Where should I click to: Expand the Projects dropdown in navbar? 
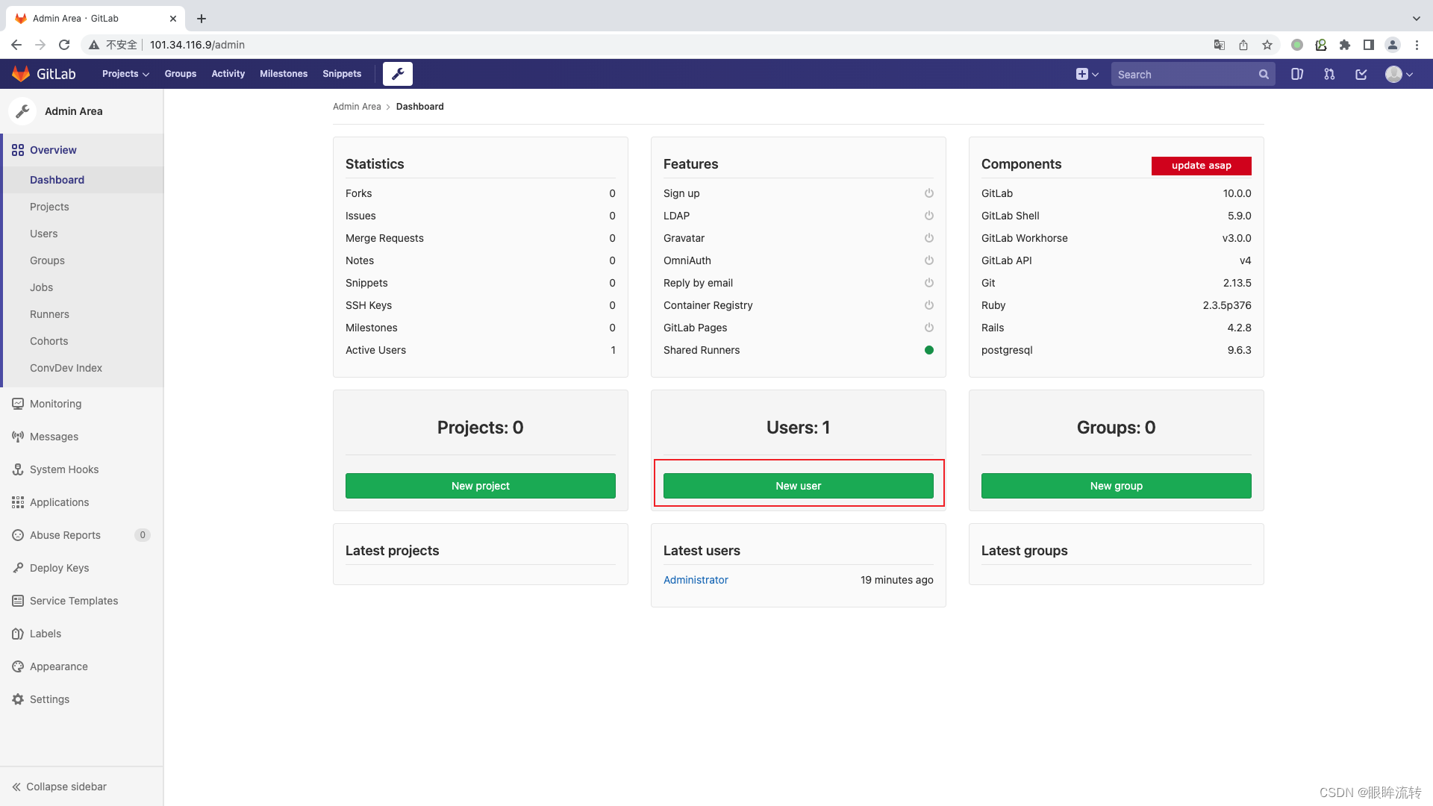click(x=125, y=74)
